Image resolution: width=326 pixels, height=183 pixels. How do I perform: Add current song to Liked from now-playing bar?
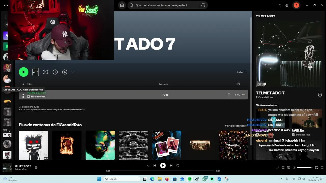coord(36,167)
